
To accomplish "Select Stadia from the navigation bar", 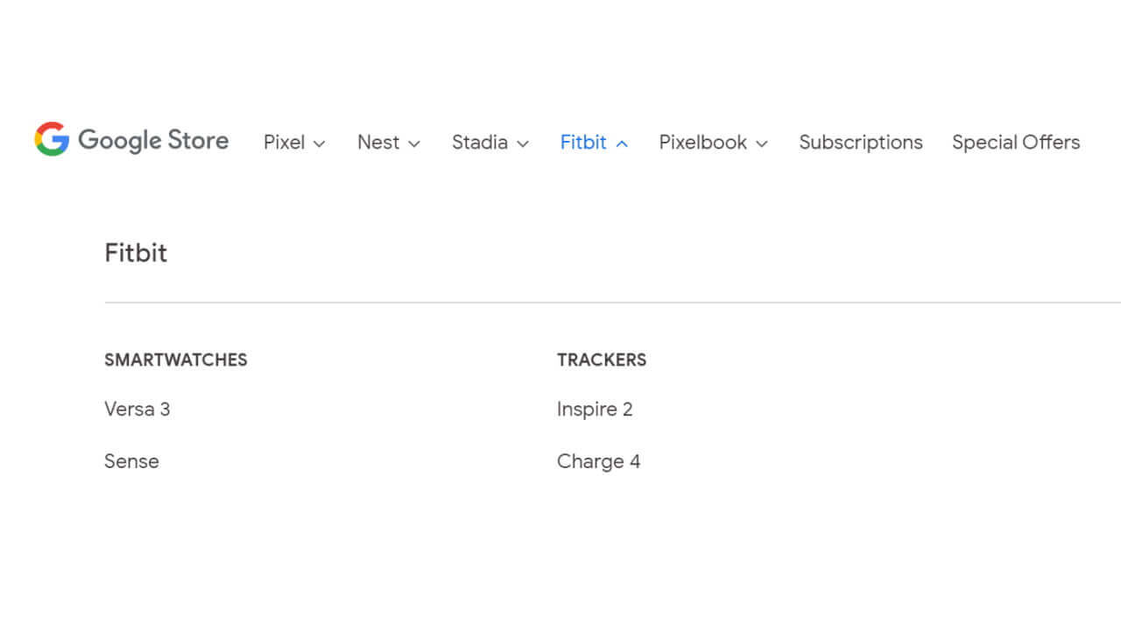I will 479,142.
